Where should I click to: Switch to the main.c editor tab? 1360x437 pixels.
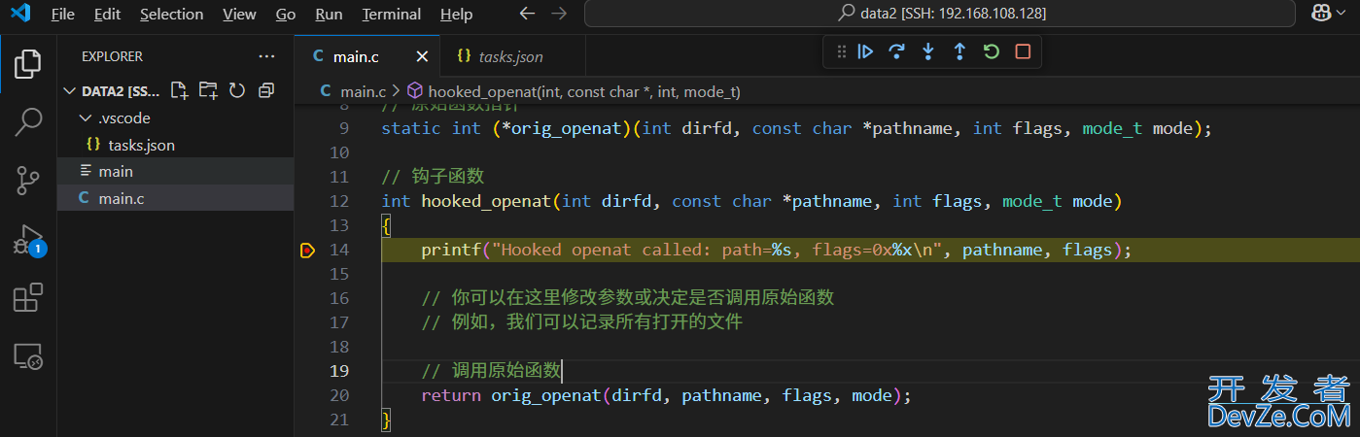[x=367, y=56]
